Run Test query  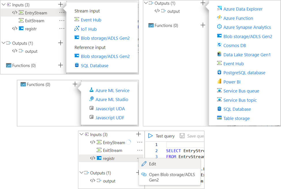[x=161, y=136]
